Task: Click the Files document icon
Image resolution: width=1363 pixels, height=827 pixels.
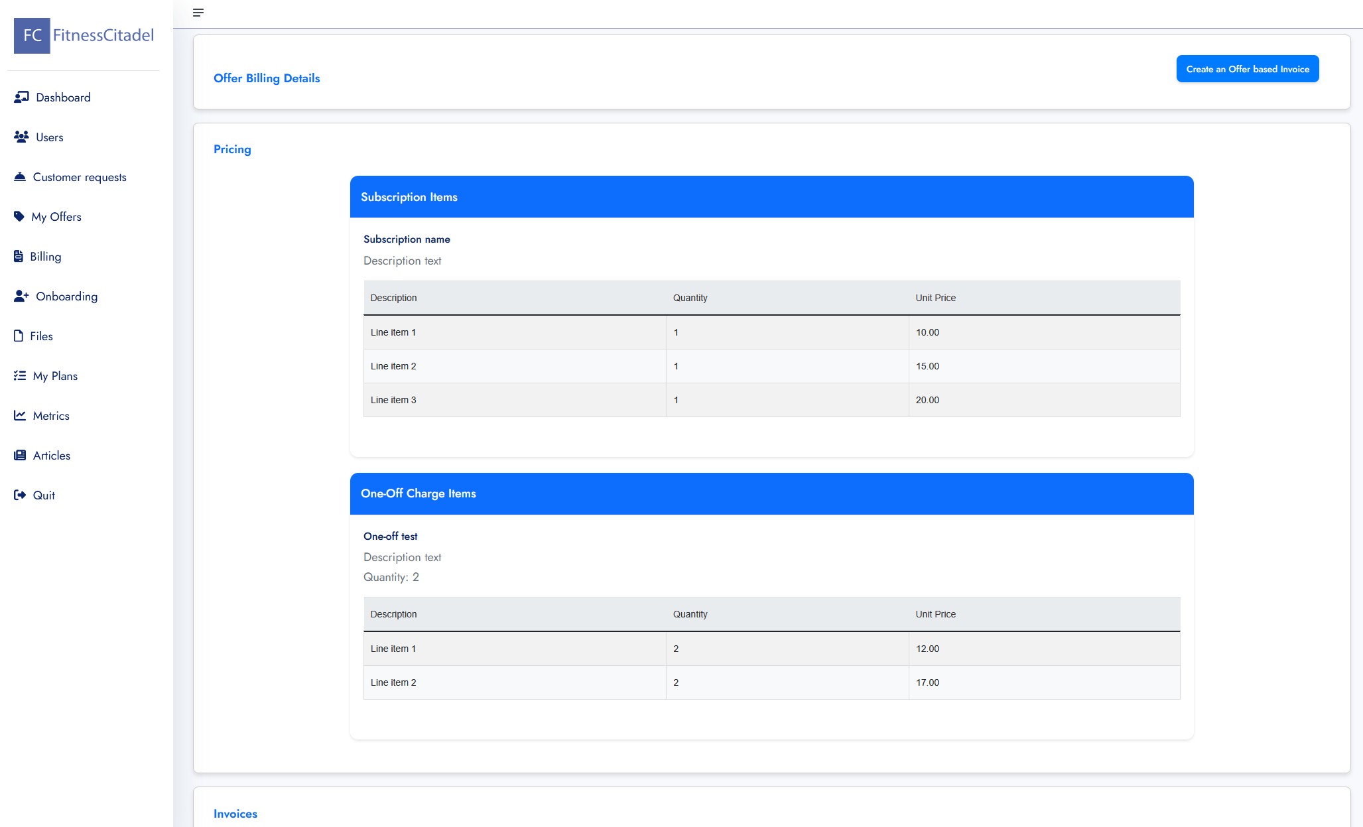Action: 19,336
